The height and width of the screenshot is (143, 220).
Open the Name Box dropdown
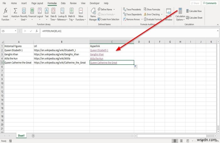pos(15,31)
